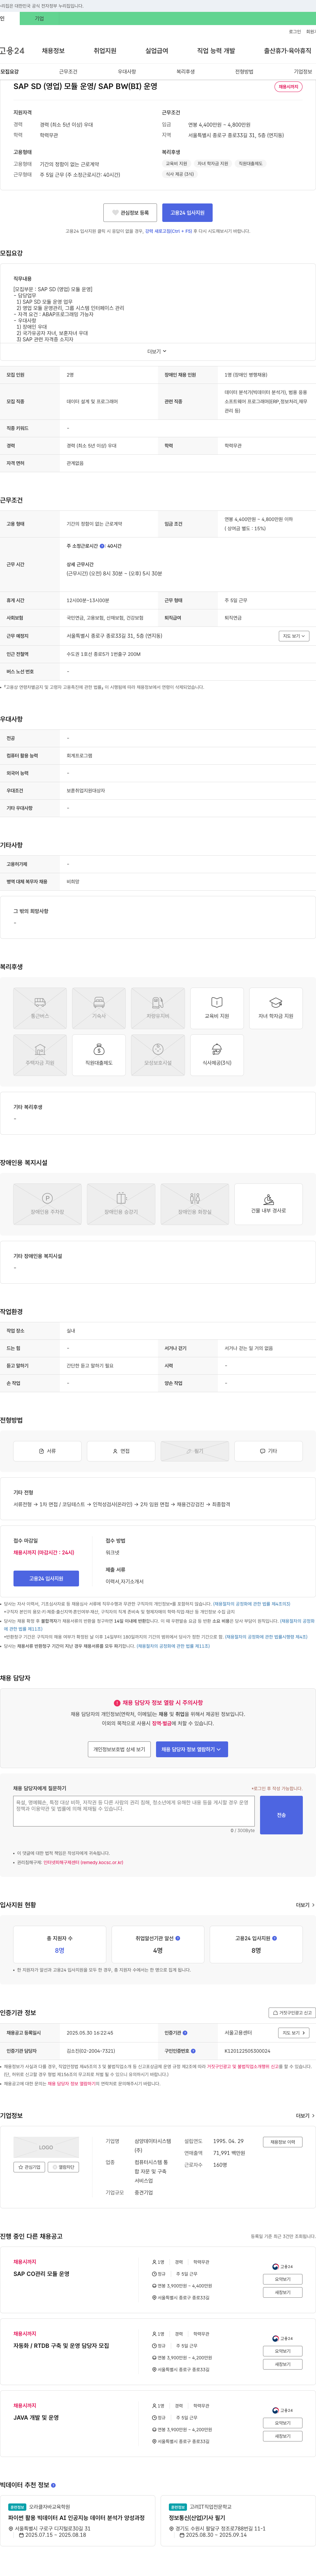The height and width of the screenshot is (2576, 316).
Task: Click the 고용24 logo
Action: point(12,51)
